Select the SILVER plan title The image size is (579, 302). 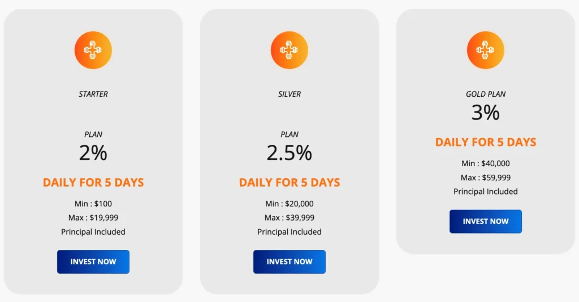point(289,94)
